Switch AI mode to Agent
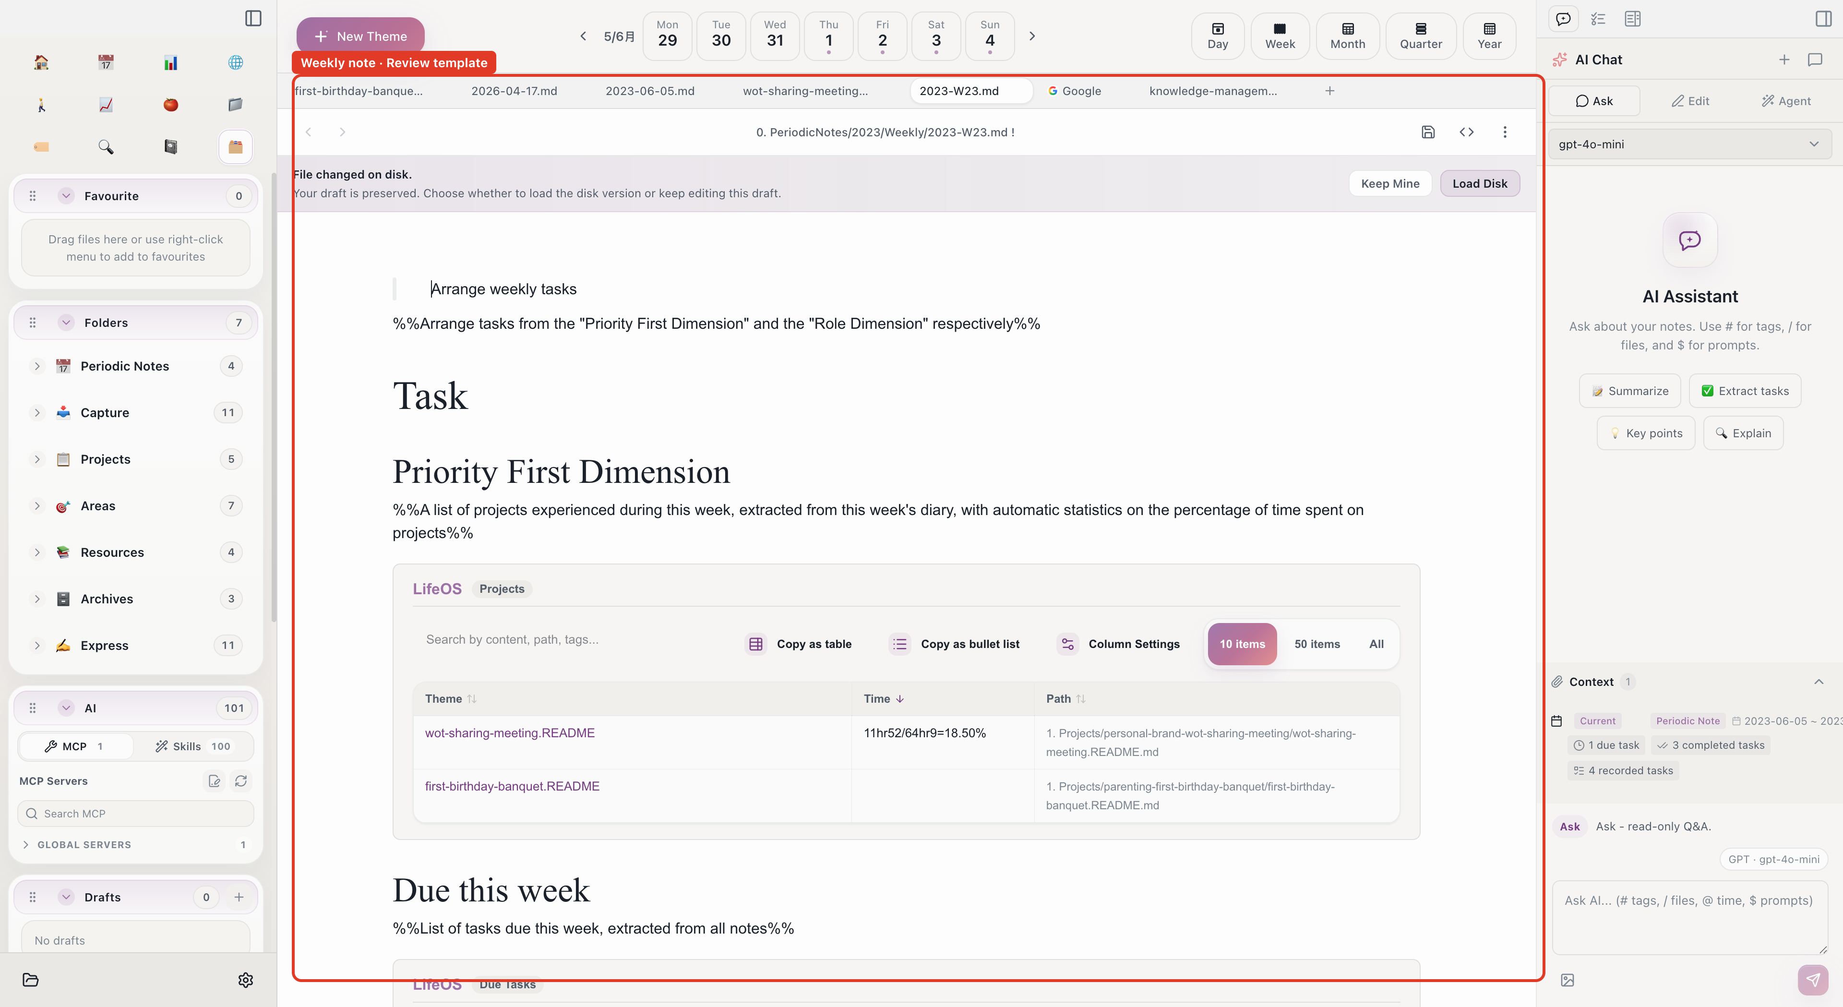The image size is (1843, 1007). click(x=1786, y=101)
